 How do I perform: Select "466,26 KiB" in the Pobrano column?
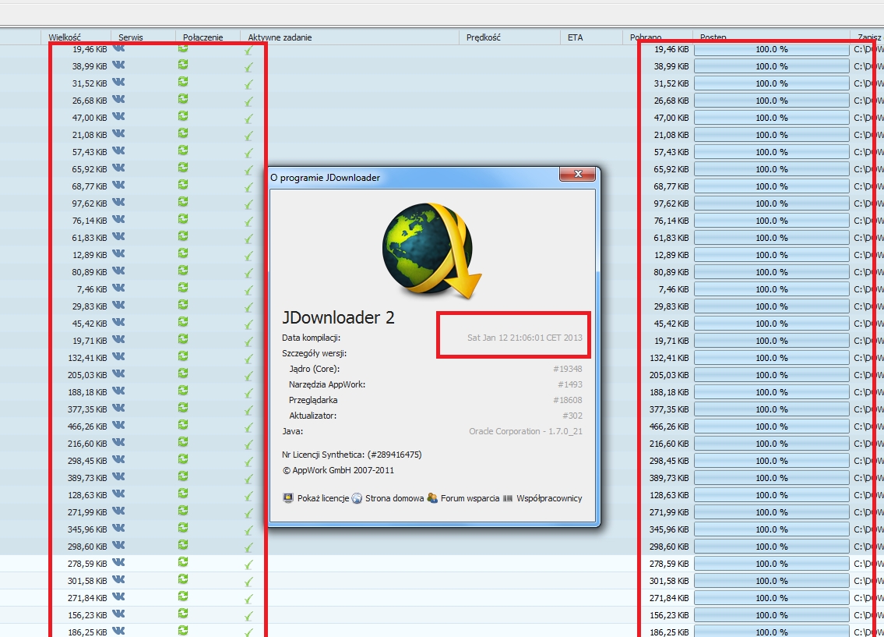[669, 426]
